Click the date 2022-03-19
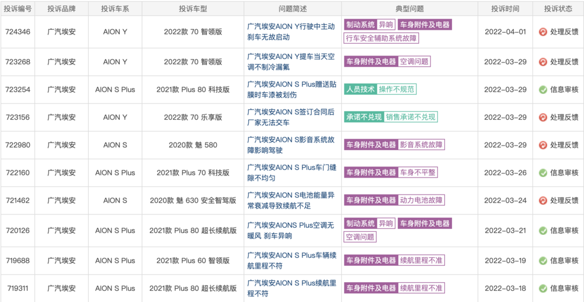This screenshot has height=302, width=584. point(505,261)
